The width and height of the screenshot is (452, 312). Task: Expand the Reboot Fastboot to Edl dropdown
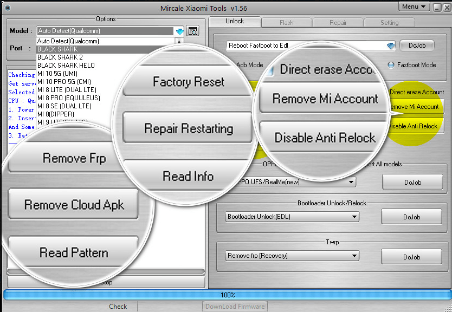pyautogui.click(x=391, y=45)
